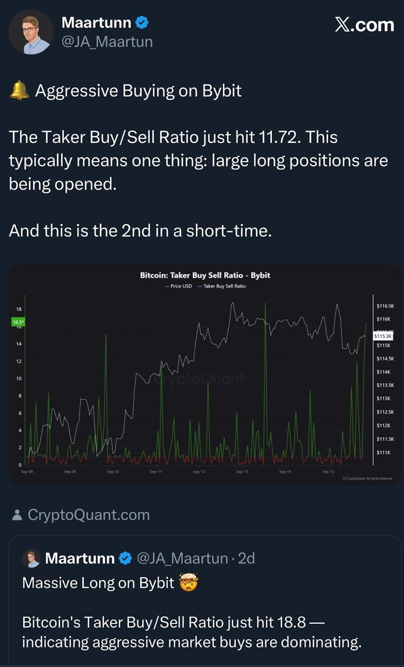Visit the CryptoQuant.com source link
The width and height of the screenshot is (404, 667).
(x=88, y=515)
